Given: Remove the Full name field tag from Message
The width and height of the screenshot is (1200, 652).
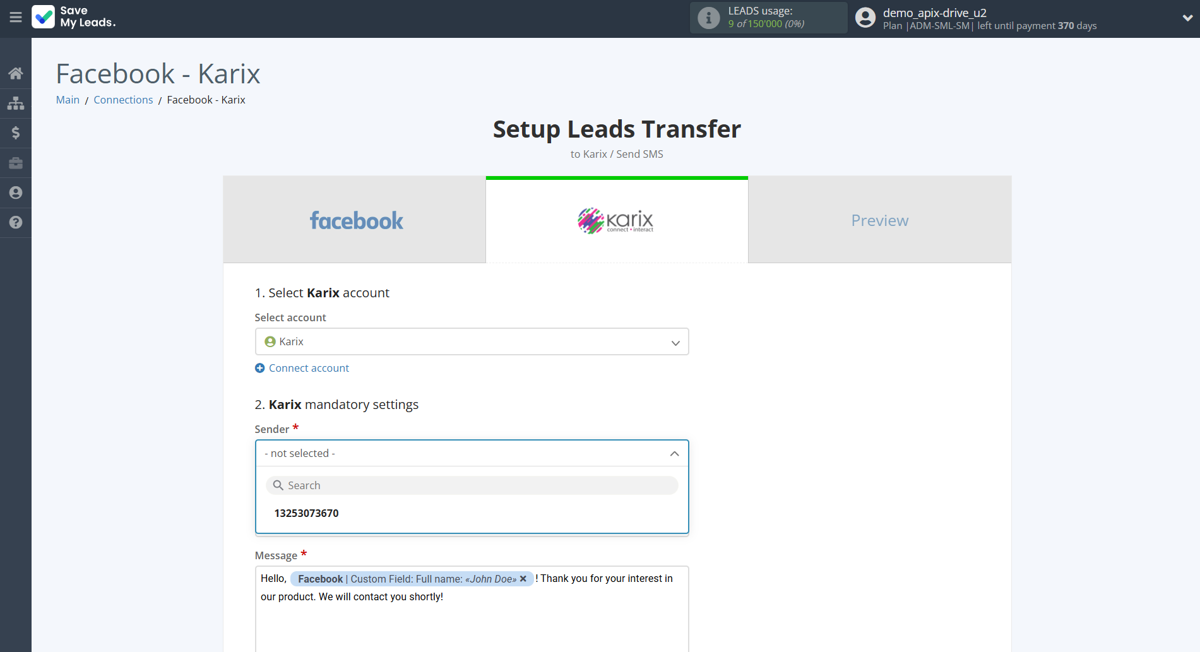Looking at the screenshot, I should pyautogui.click(x=523, y=578).
